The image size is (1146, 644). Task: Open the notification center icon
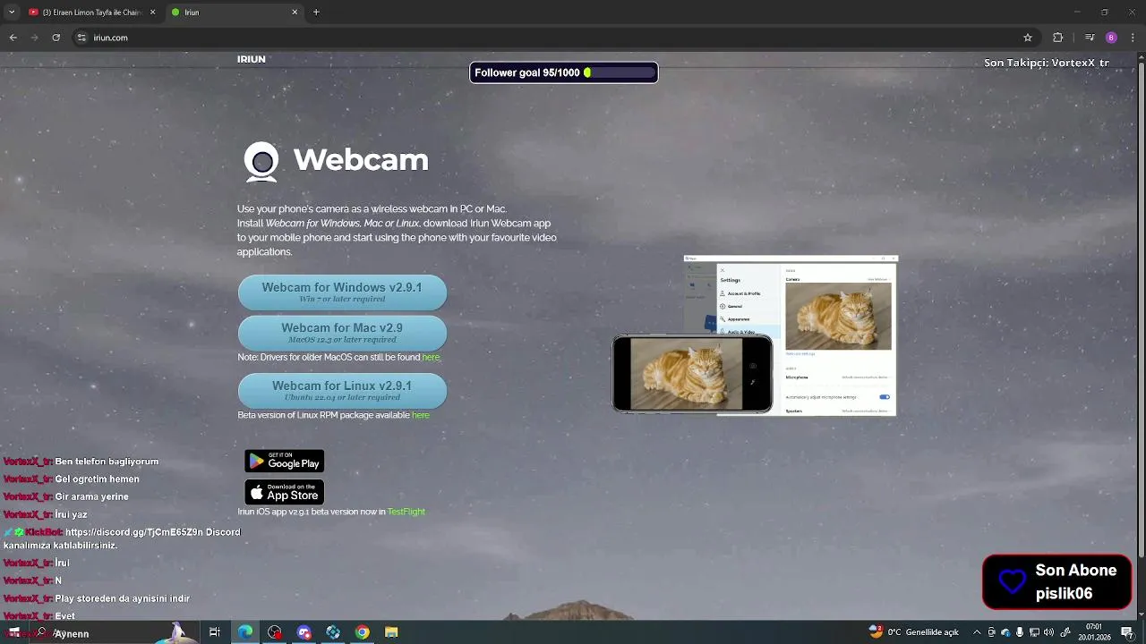tap(1127, 632)
